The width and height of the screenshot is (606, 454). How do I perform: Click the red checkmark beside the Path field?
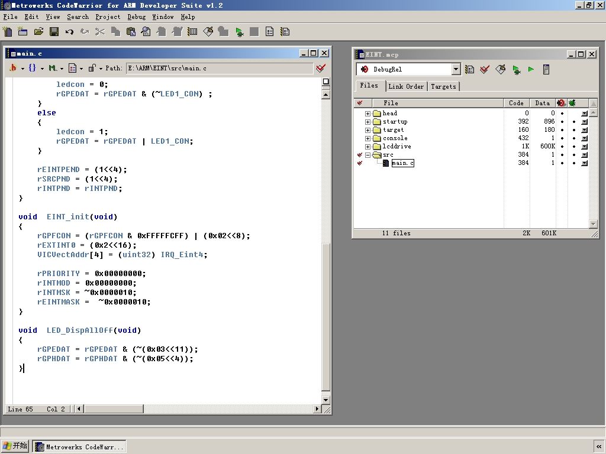pyautogui.click(x=321, y=69)
